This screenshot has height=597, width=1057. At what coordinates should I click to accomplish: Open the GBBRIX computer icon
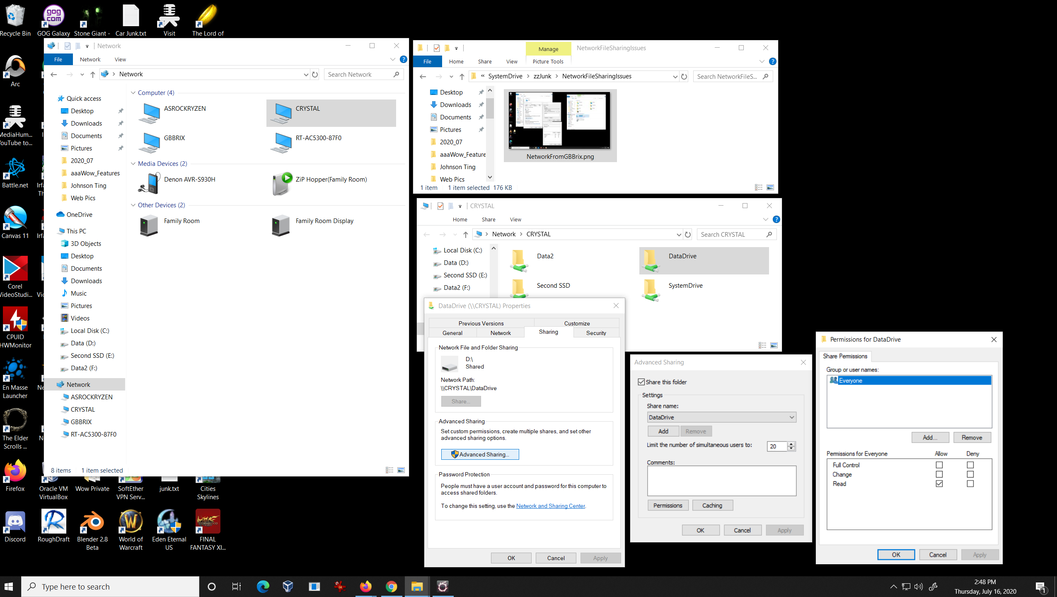click(152, 142)
